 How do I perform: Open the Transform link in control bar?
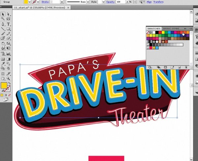point(159,2)
